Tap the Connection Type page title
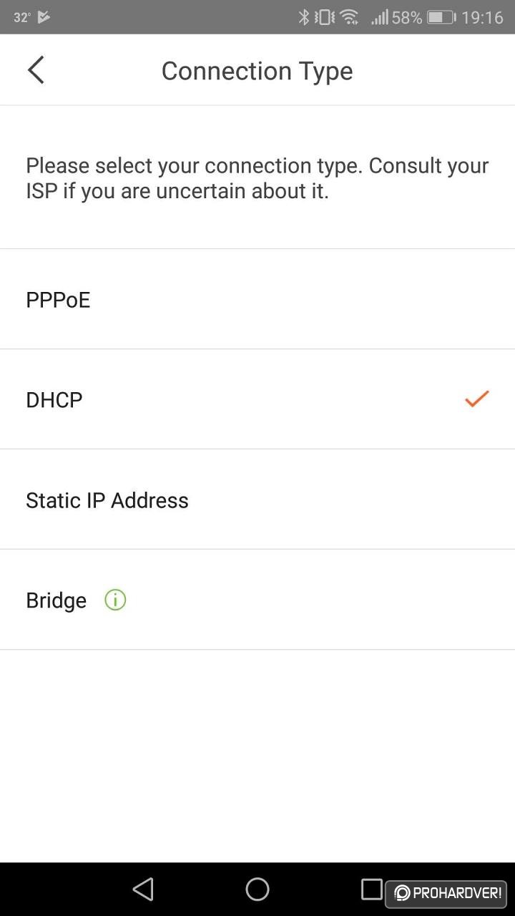The height and width of the screenshot is (916, 515). 257,71
